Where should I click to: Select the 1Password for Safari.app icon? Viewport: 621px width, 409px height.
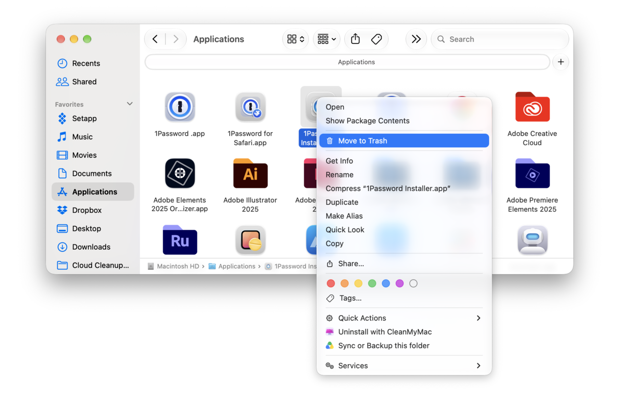click(x=250, y=107)
